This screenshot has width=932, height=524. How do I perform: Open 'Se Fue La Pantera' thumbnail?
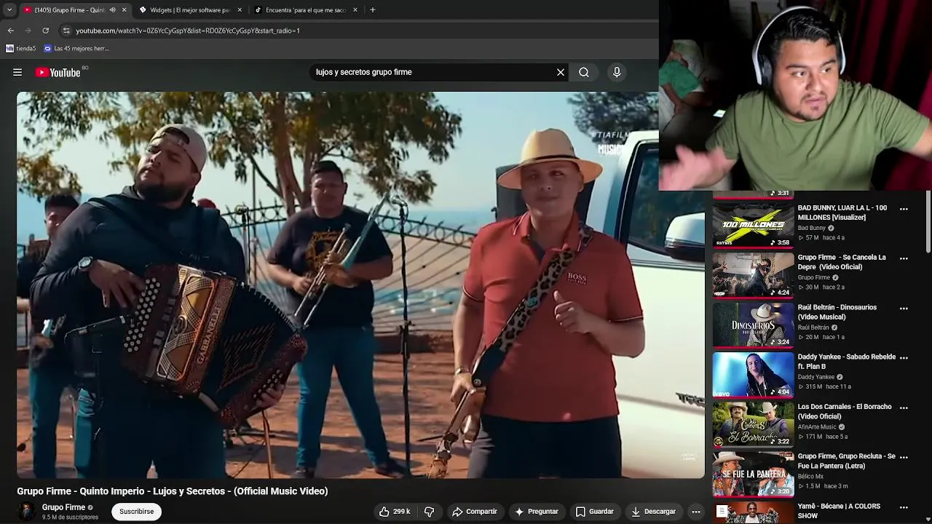[x=753, y=474]
